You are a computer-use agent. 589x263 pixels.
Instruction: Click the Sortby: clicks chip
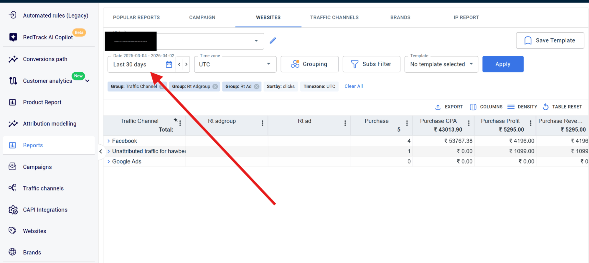pos(281,86)
